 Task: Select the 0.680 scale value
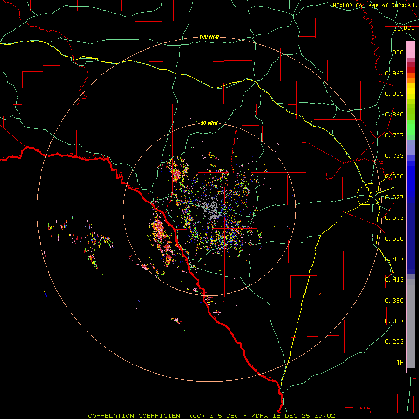click(394, 176)
